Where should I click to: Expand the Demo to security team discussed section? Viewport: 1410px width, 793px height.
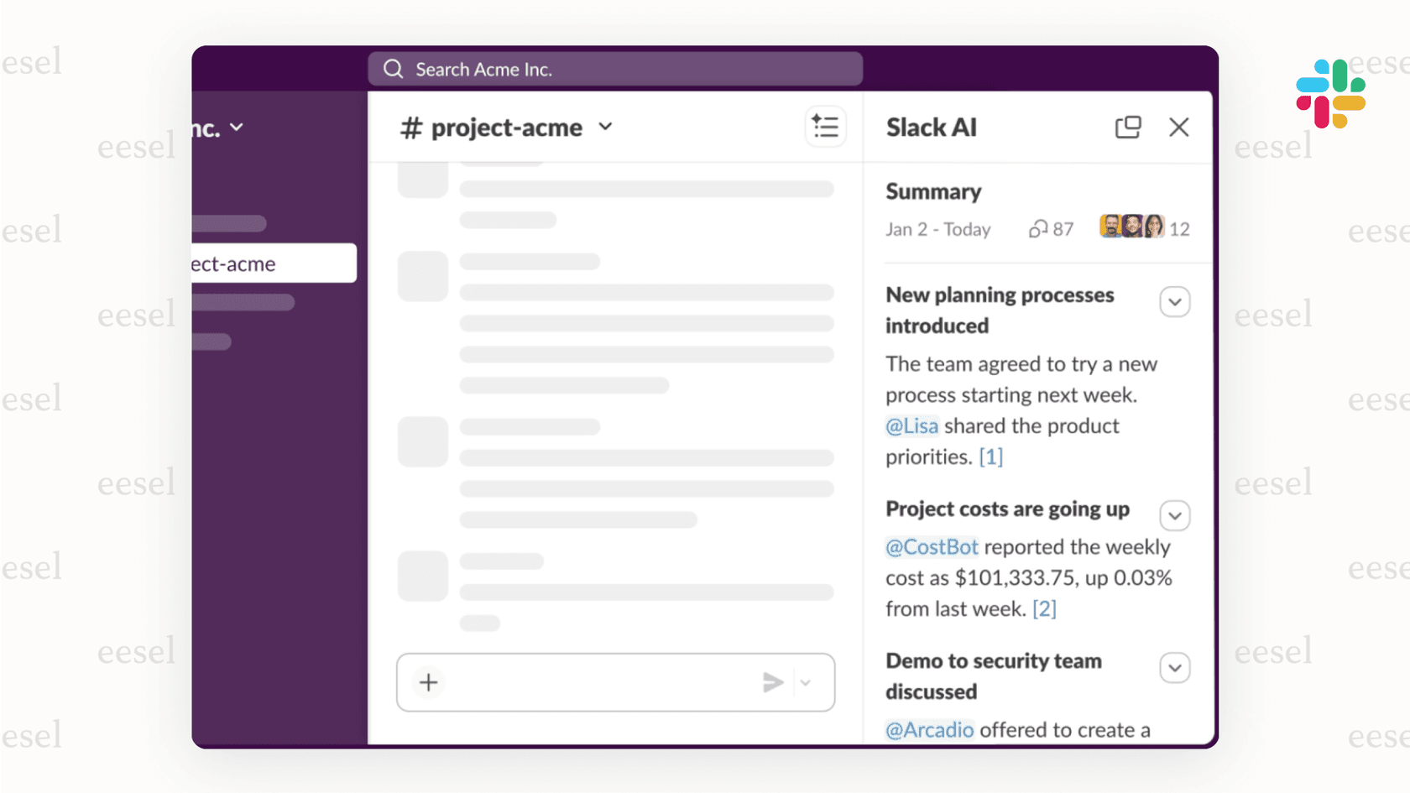pyautogui.click(x=1174, y=667)
